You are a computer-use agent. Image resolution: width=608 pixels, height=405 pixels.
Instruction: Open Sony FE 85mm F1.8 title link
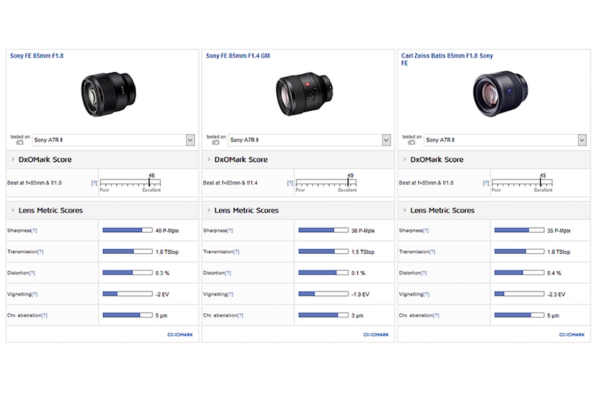(x=36, y=56)
